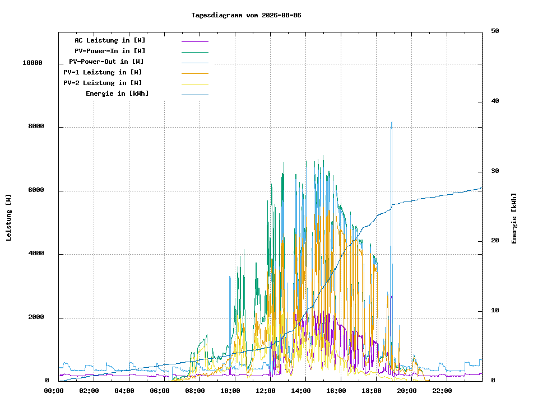538x403 pixels.
Task: Select the legend label PV-1 Leistung in [W]
Action: 103,72
